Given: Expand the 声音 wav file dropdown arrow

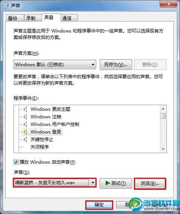Looking at the screenshot, I should [x=93, y=183].
